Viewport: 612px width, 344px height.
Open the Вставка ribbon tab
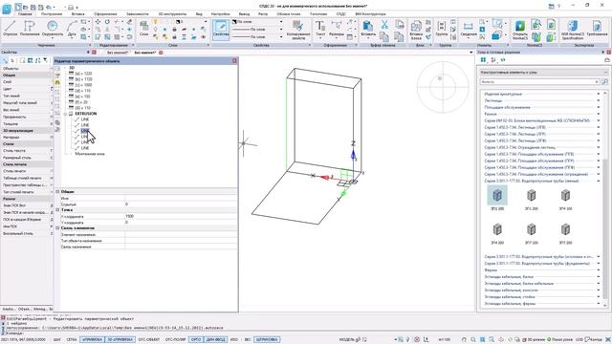coord(78,14)
